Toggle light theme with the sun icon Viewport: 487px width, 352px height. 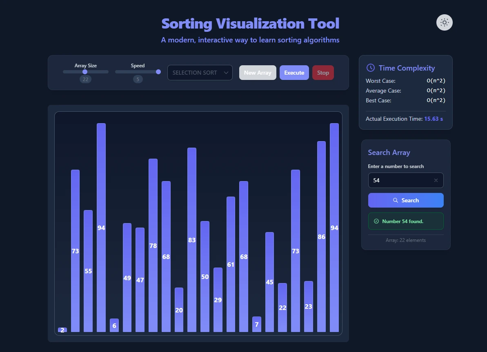pos(444,22)
